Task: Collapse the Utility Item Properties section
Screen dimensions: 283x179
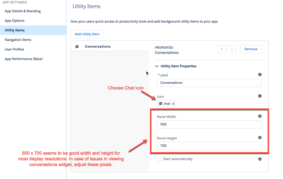Action: pos(157,66)
